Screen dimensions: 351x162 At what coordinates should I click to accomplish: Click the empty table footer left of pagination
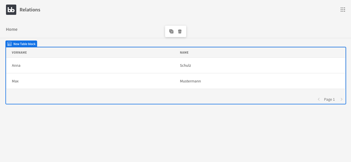[143, 96]
